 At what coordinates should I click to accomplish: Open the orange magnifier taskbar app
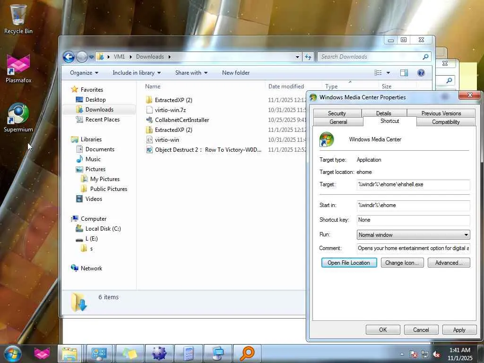coord(247,354)
